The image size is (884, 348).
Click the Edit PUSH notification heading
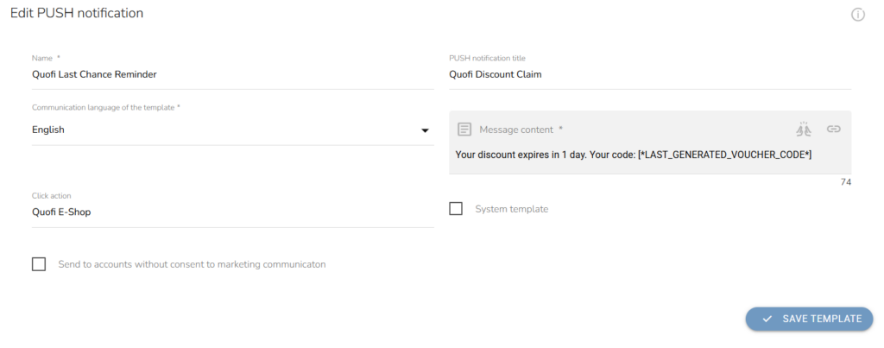point(77,13)
